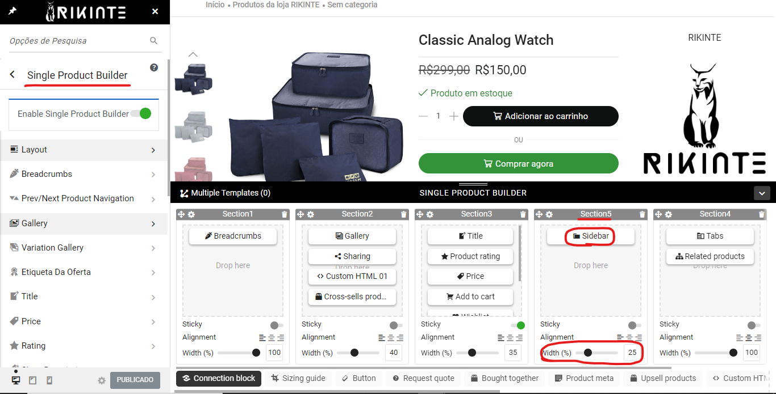Switch to tablet preview device icon
The width and height of the screenshot is (776, 394).
click(x=32, y=380)
